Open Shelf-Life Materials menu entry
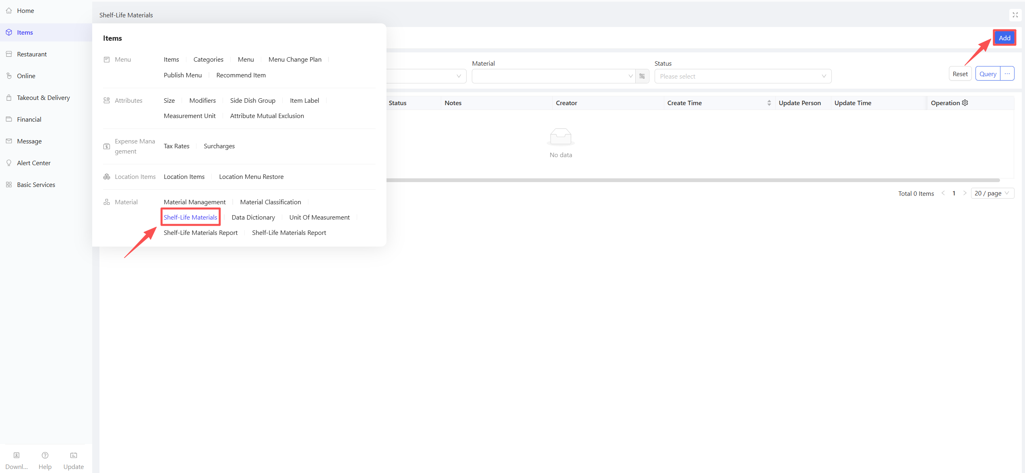The image size is (1025, 473). [190, 217]
